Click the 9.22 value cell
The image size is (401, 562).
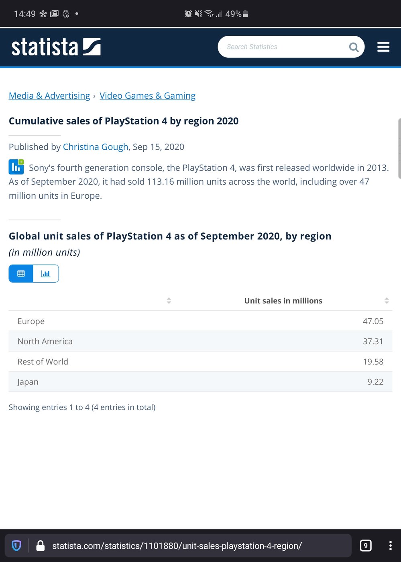tap(375, 382)
